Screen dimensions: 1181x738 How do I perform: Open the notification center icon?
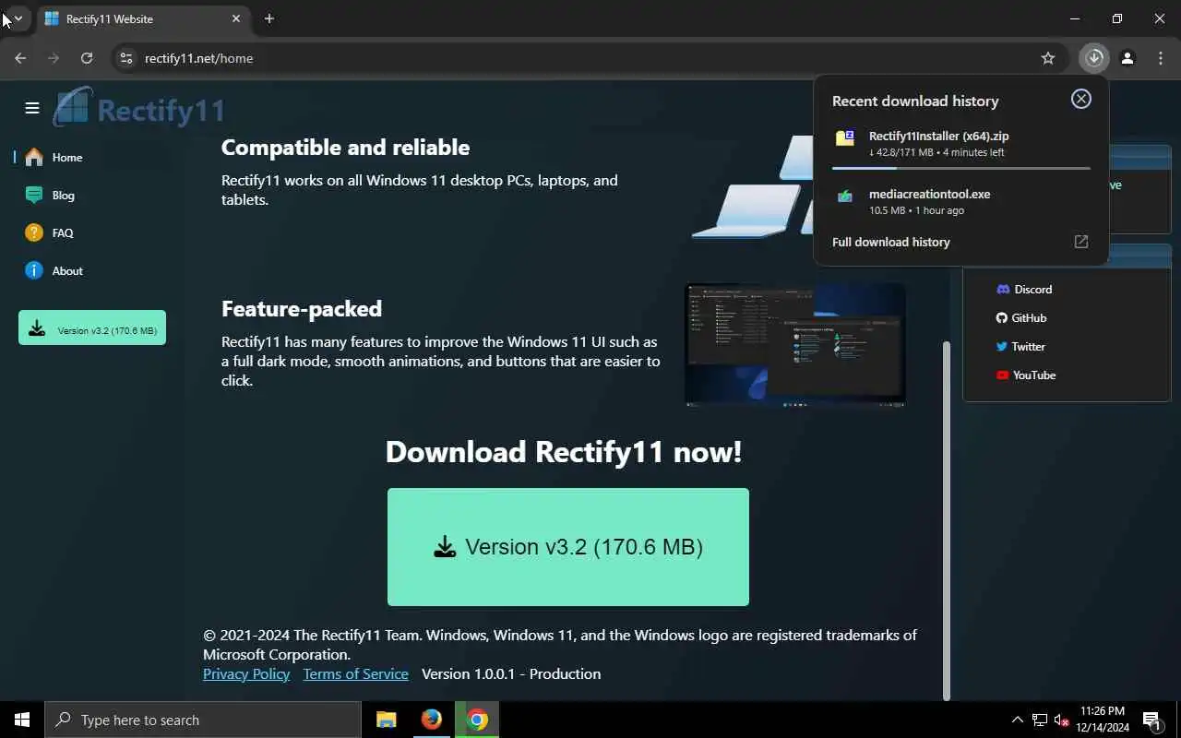1152,720
